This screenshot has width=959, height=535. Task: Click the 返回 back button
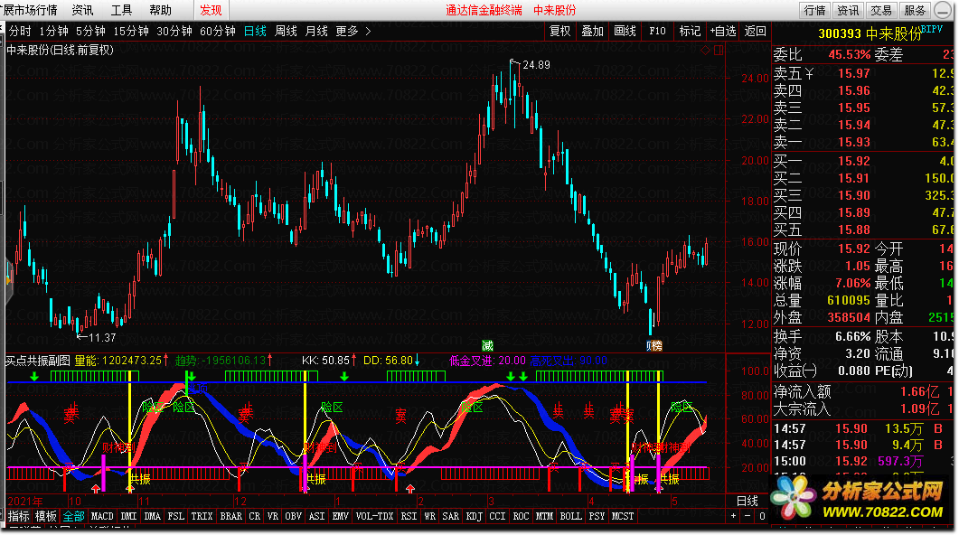click(x=756, y=32)
